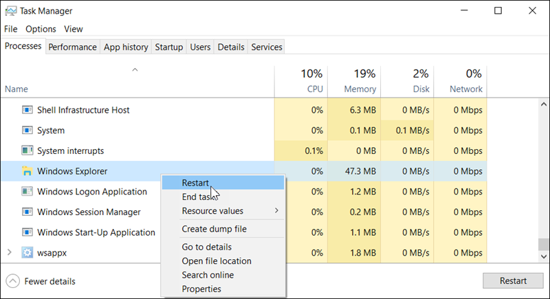Switch to the Startup tab

coord(168,47)
